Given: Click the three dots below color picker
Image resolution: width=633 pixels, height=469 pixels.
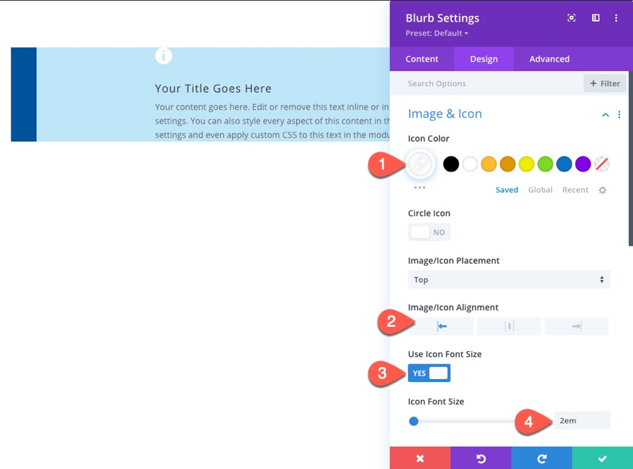Looking at the screenshot, I should [x=420, y=187].
